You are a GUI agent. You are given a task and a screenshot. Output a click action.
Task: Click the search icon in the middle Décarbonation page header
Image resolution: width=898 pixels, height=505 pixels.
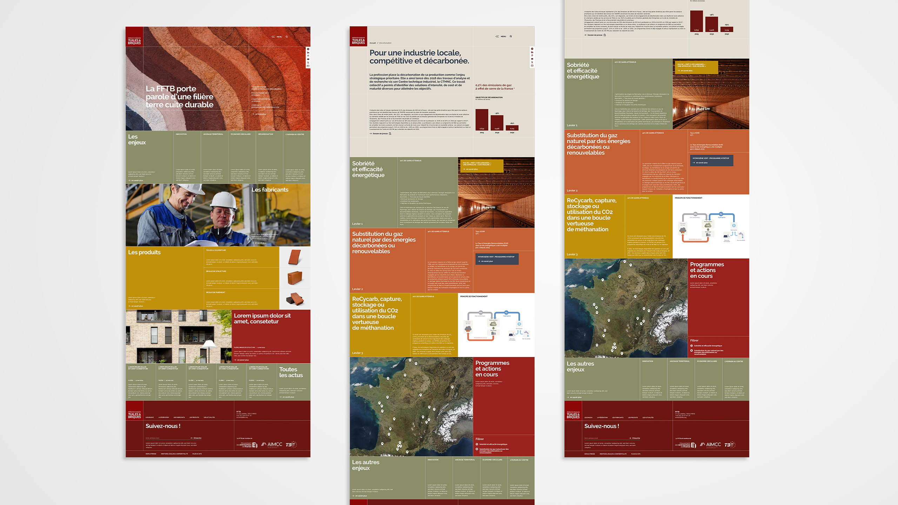click(511, 36)
